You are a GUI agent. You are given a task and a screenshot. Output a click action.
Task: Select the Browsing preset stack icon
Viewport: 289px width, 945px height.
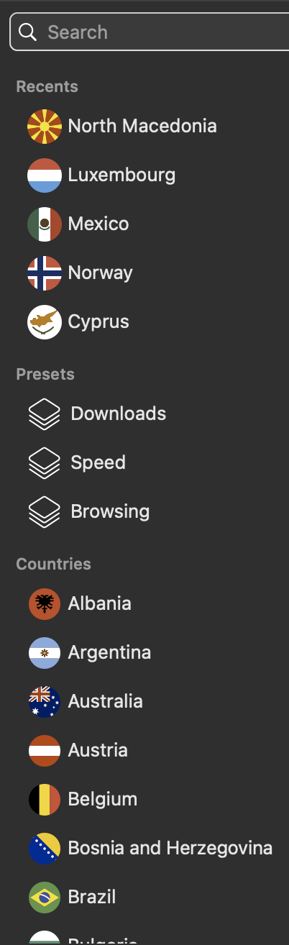pos(44,512)
